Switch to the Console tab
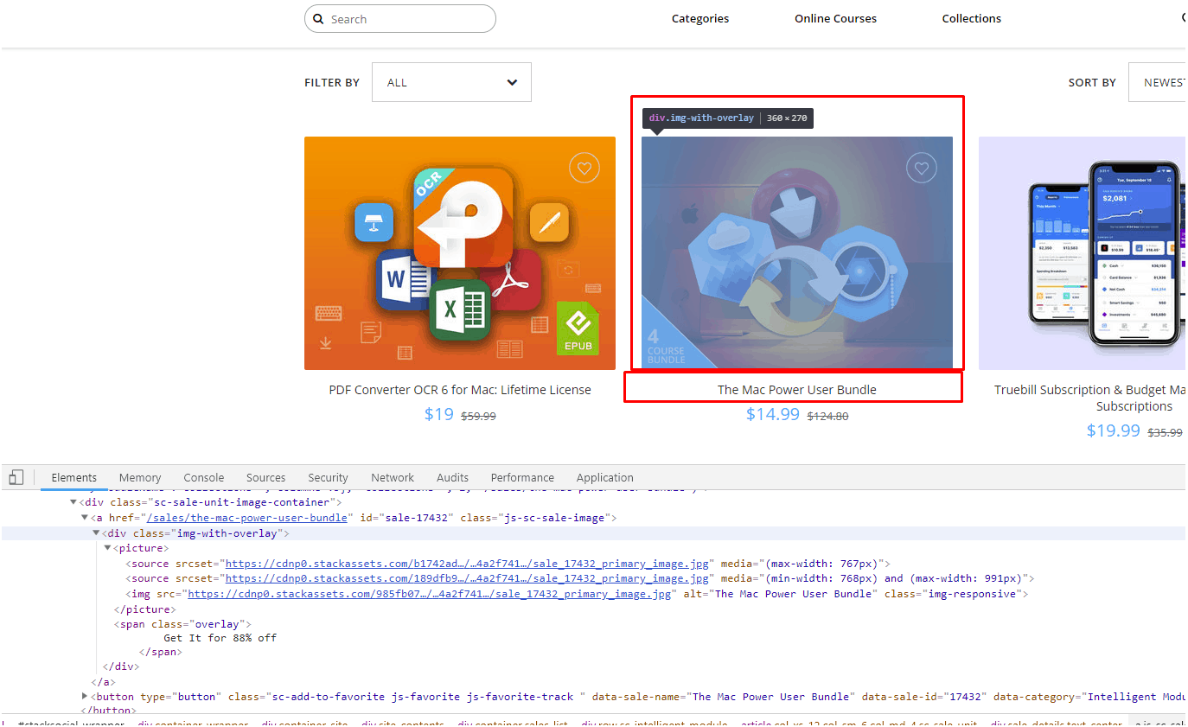 [203, 477]
